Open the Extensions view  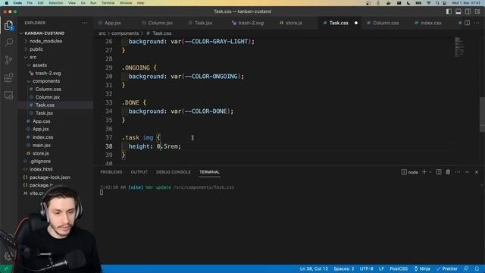[x=8, y=77]
